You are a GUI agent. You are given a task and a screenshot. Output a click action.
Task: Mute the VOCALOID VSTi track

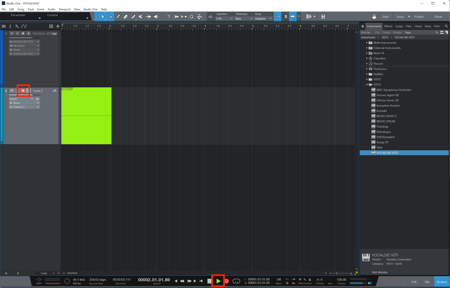tap(12, 33)
